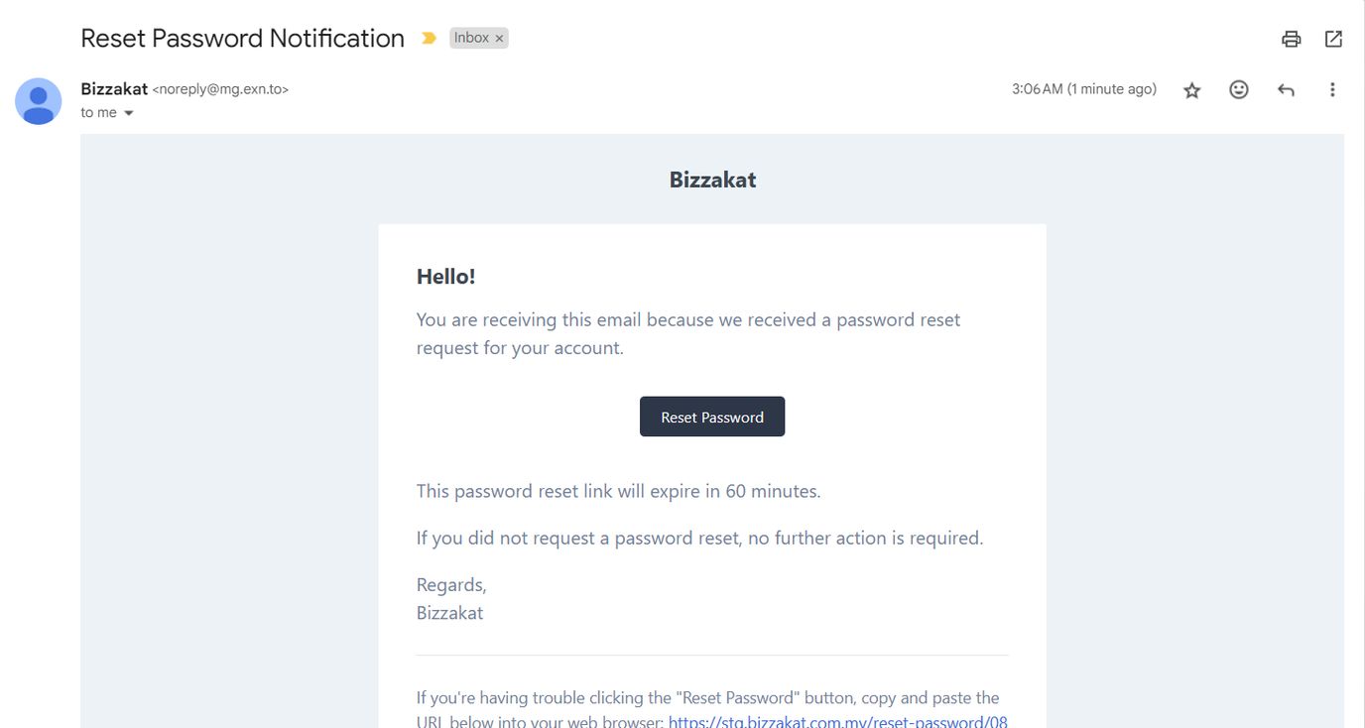
Task: Click the "to me" recipient text
Action: click(x=98, y=113)
